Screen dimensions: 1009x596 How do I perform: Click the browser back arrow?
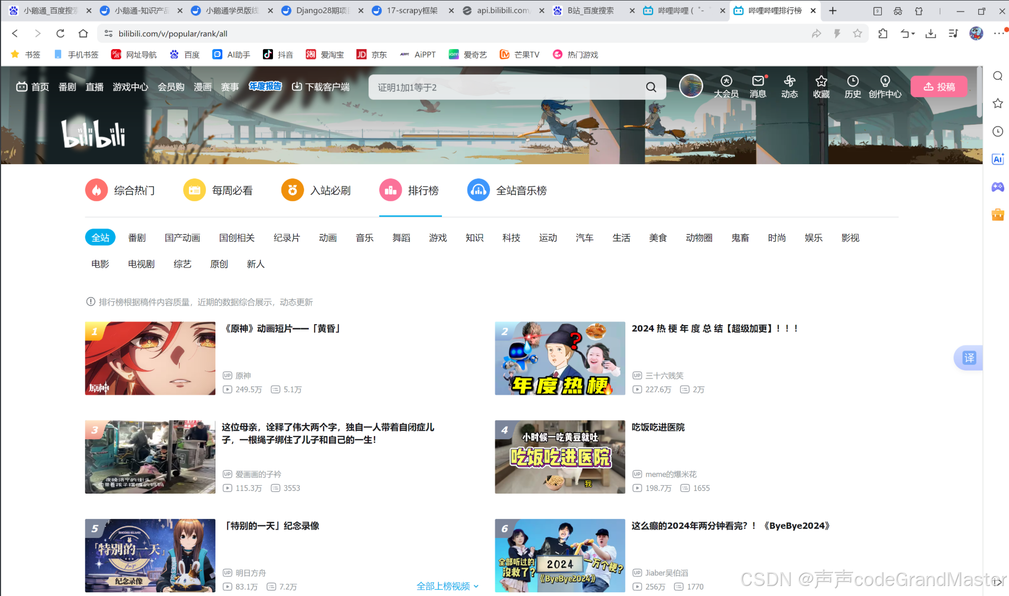(x=15, y=33)
